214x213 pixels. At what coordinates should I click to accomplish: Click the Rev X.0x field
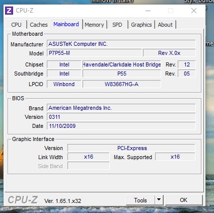[169, 53]
